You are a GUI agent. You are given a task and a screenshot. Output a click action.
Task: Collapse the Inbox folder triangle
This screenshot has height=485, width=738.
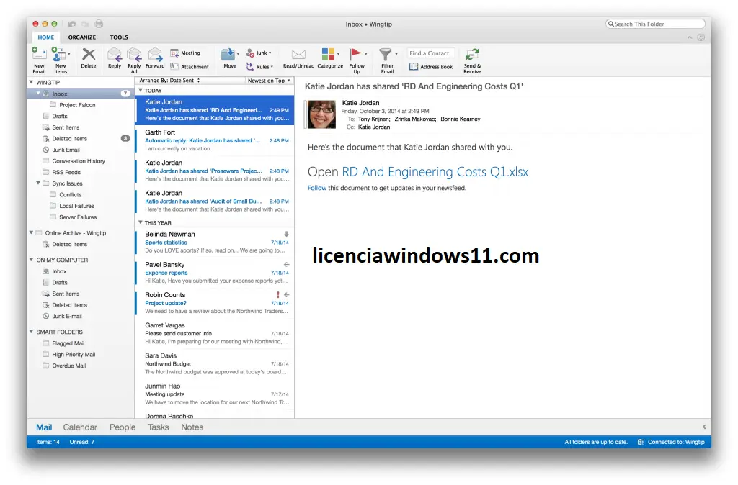point(39,94)
